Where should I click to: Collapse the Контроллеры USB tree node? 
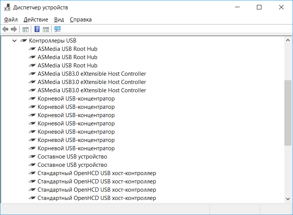point(14,41)
